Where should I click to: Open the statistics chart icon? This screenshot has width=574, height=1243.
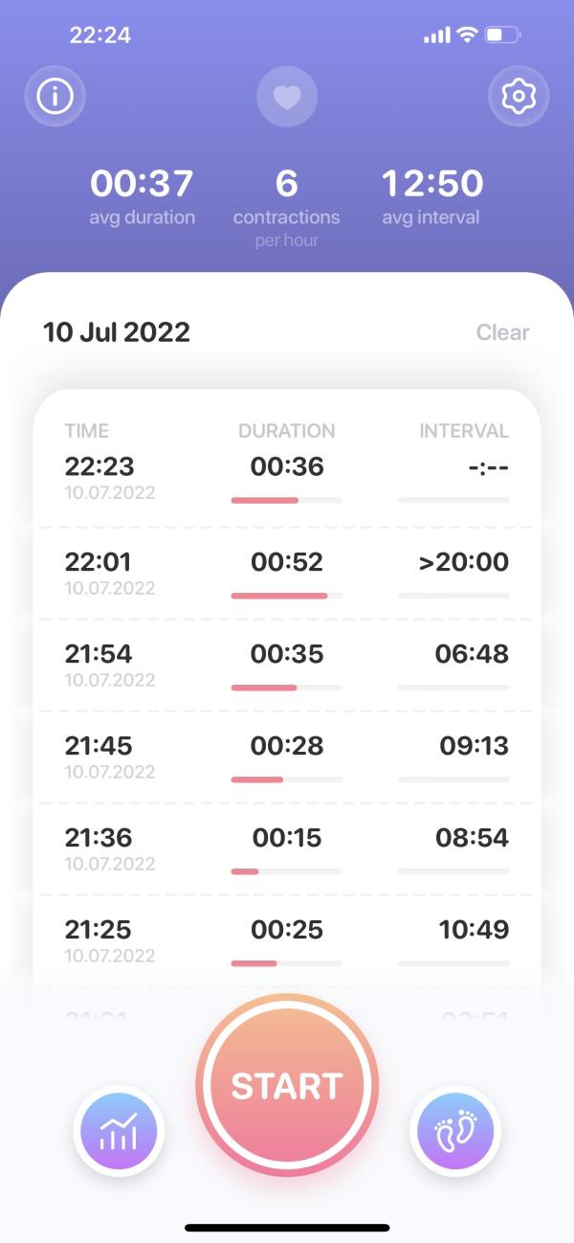119,1131
